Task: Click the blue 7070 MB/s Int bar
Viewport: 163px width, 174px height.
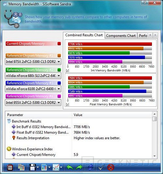Action: pyautogui.click(x=107, y=57)
